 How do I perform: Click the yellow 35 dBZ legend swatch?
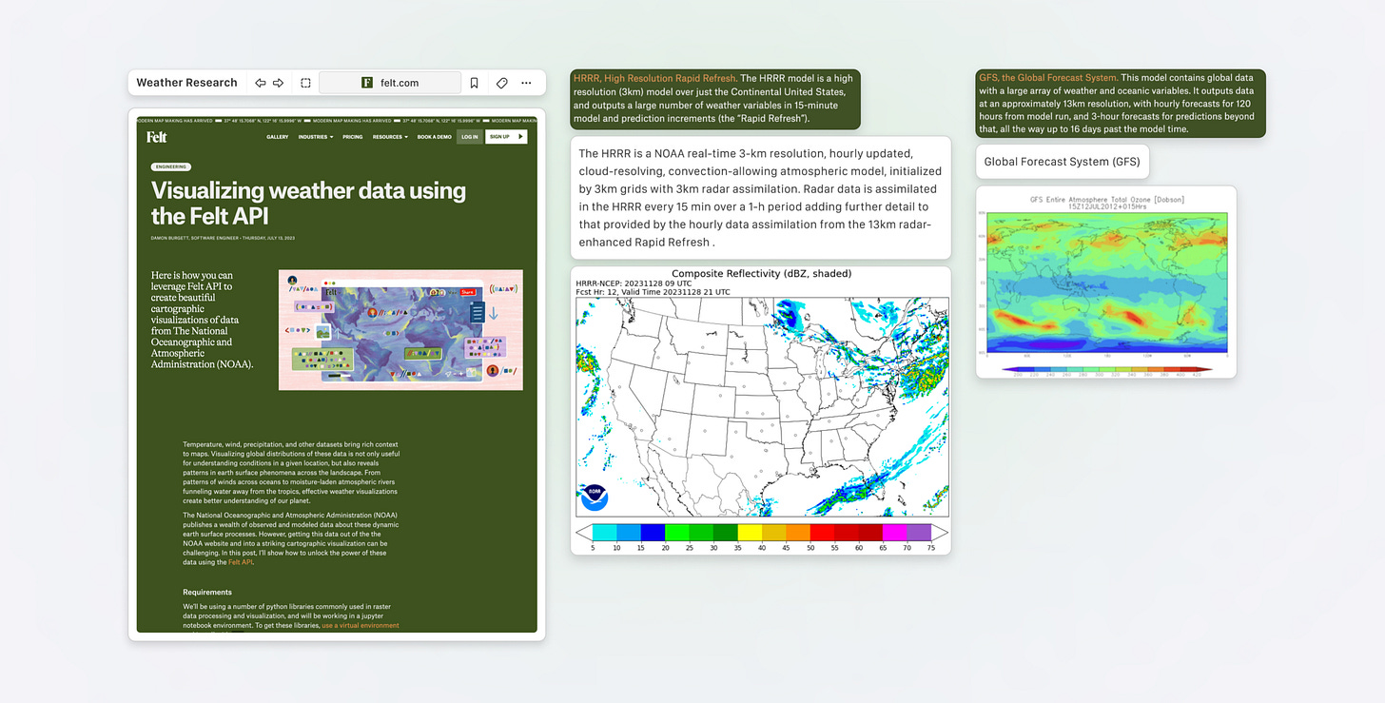pyautogui.click(x=749, y=532)
